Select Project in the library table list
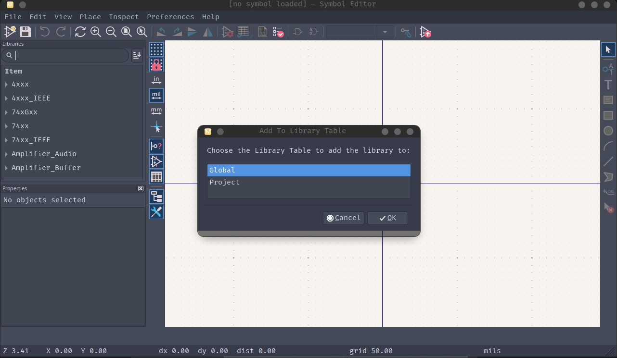Image resolution: width=617 pixels, height=358 pixels. pos(224,182)
